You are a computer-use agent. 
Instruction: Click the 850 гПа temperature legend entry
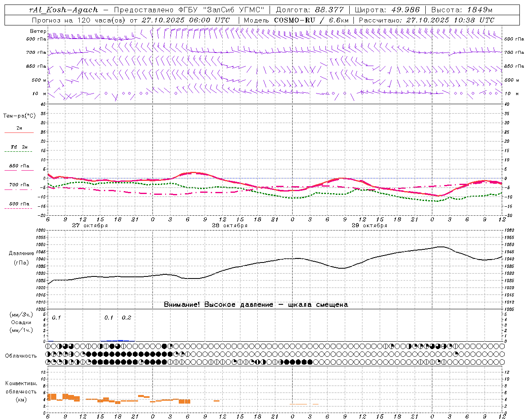[19, 166]
